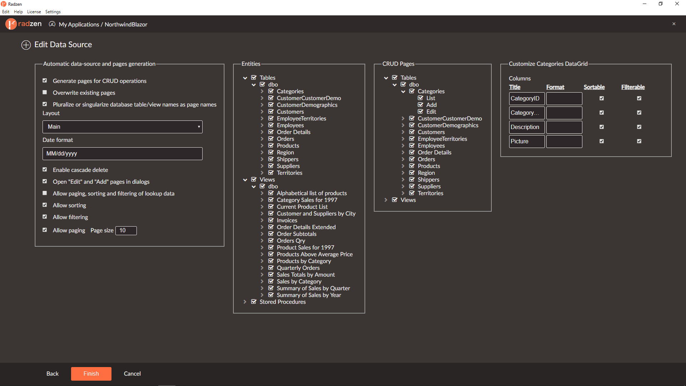Image resolution: width=686 pixels, height=386 pixels.
Task: Expand the Invoices view node
Action: pos(262,221)
